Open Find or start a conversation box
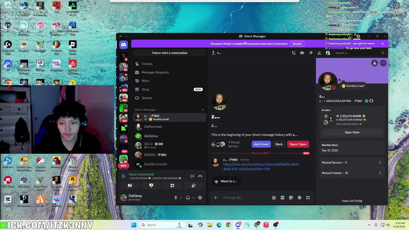Screen dimensions: 409x230 (x=170, y=53)
